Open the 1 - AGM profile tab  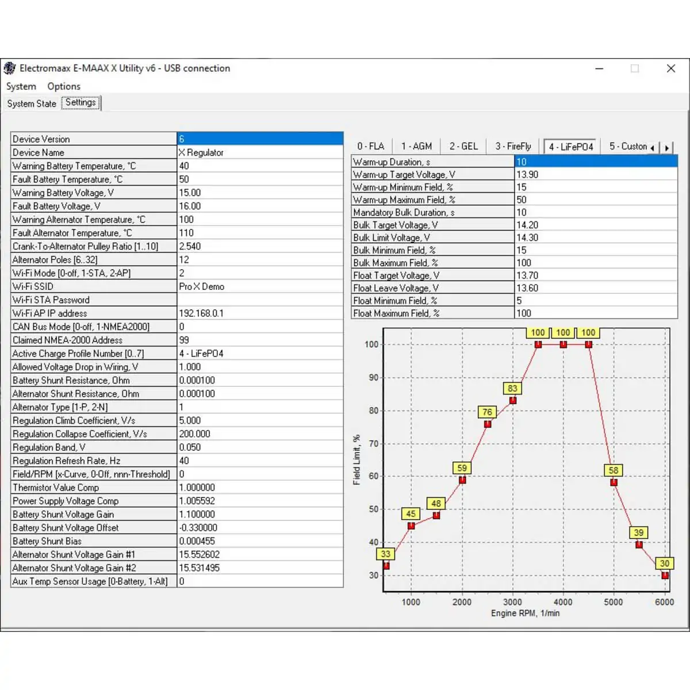coord(416,146)
